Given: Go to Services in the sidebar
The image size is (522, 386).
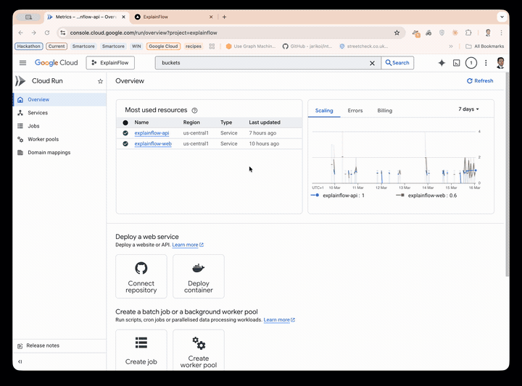Looking at the screenshot, I should click(59, 113).
